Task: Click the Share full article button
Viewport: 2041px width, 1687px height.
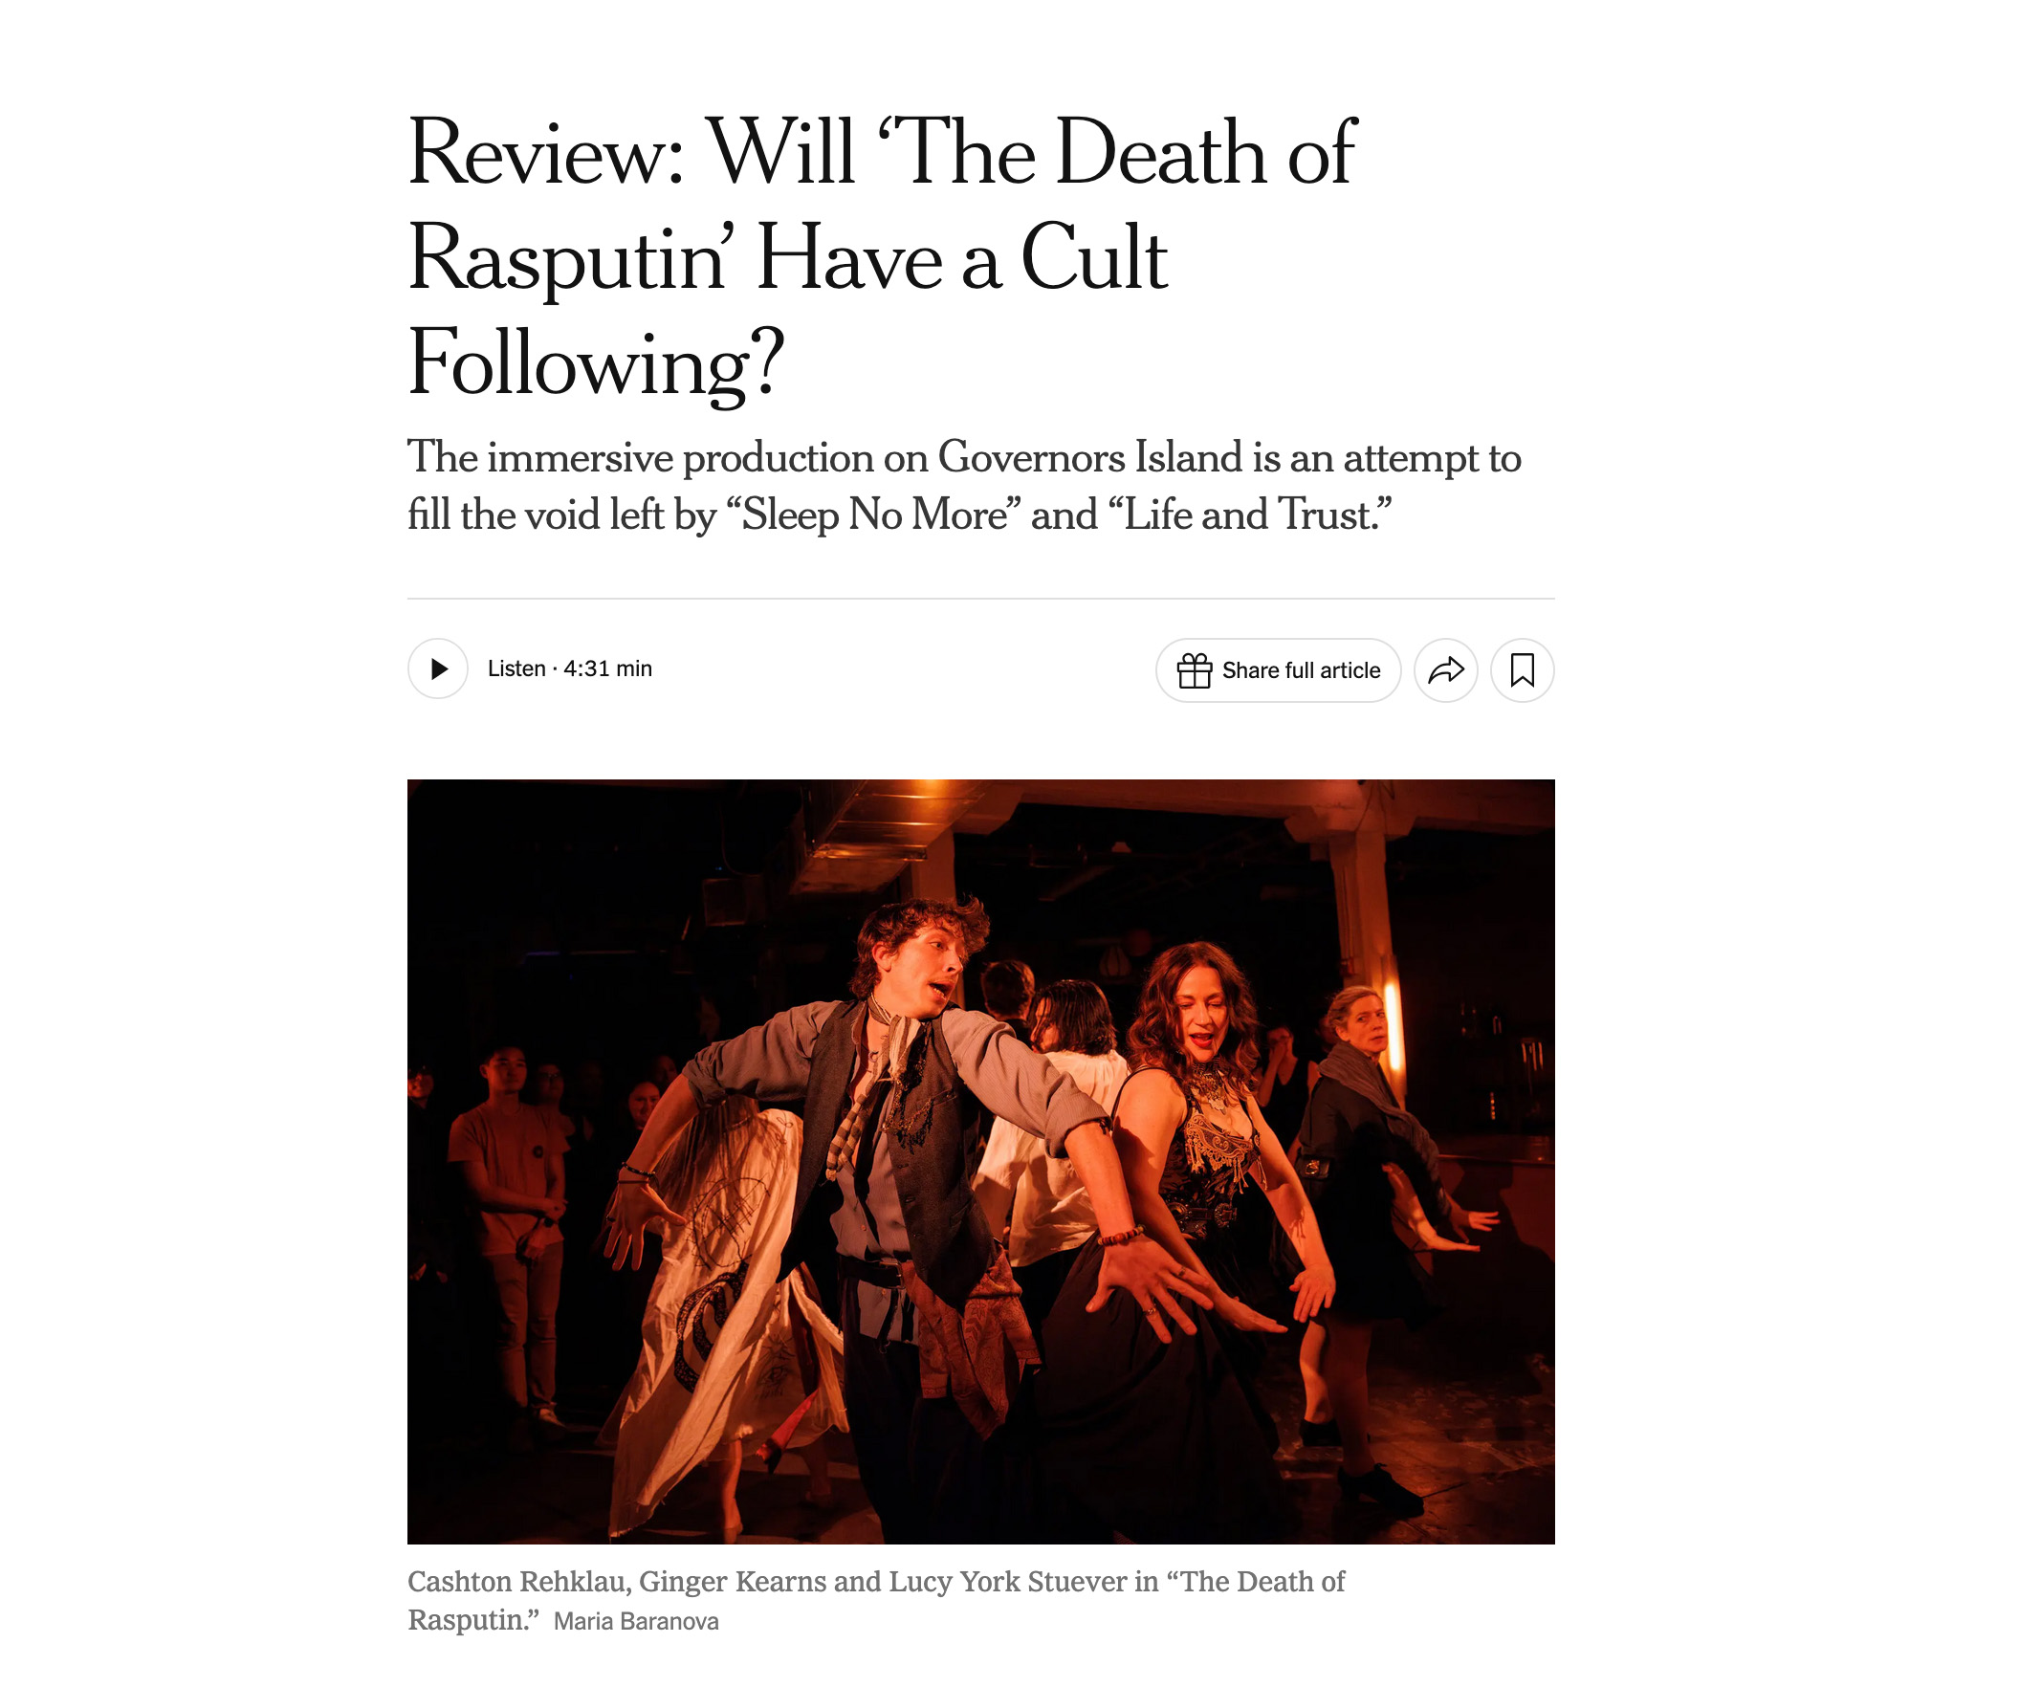Action: pyautogui.click(x=1278, y=670)
